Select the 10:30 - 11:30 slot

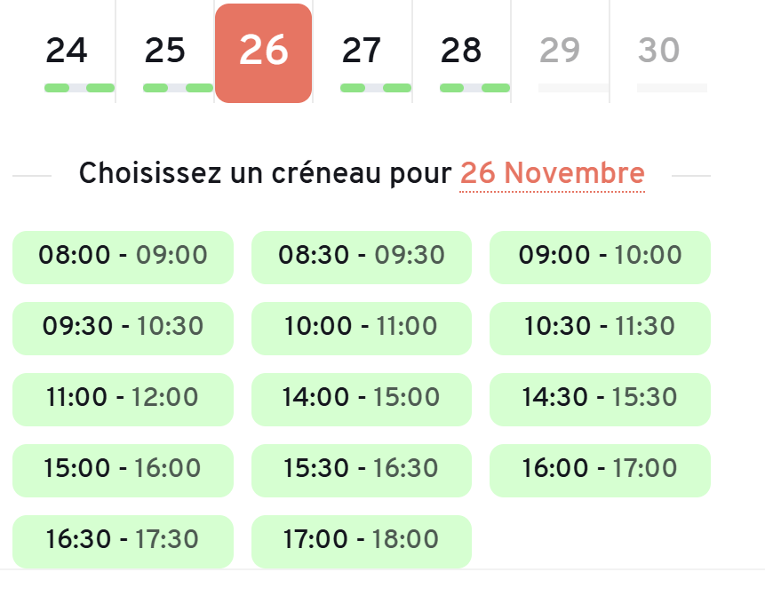[600, 328]
